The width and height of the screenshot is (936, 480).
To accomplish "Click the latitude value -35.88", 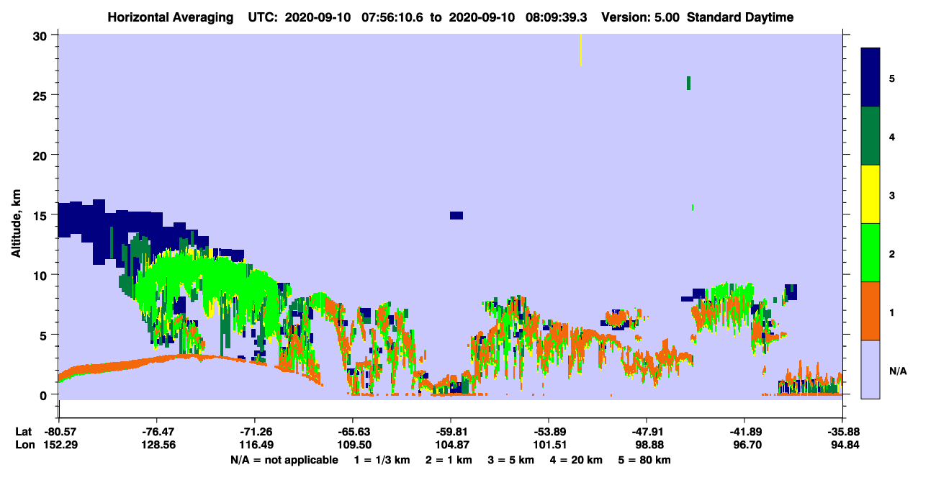I will point(842,432).
